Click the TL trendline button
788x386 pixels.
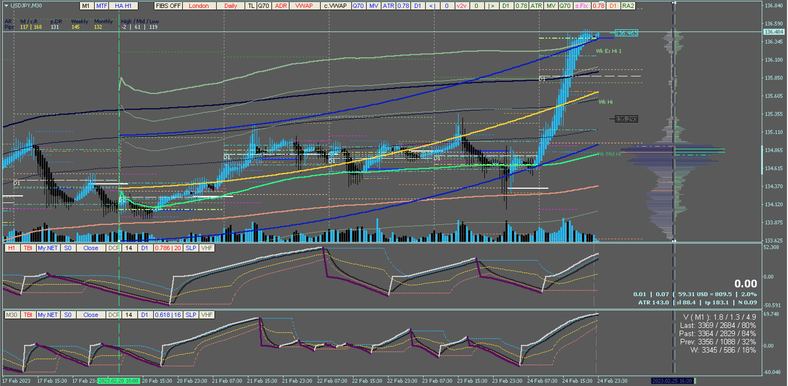coord(251,6)
